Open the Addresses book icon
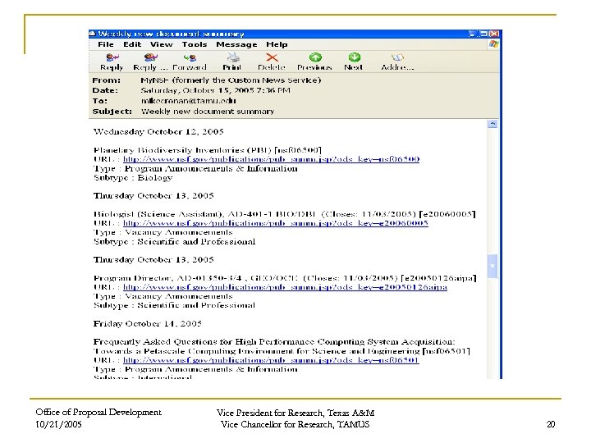The image size is (591, 443). tap(397, 62)
